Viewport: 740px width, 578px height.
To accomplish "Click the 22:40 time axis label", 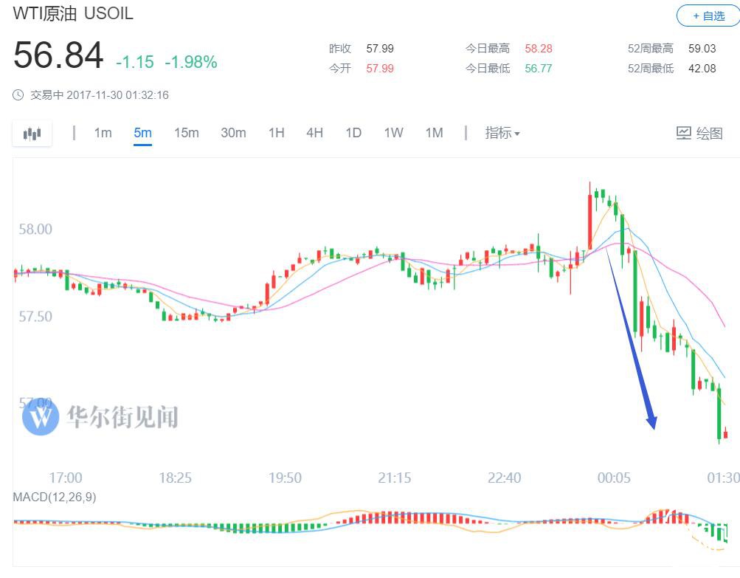I will [505, 478].
